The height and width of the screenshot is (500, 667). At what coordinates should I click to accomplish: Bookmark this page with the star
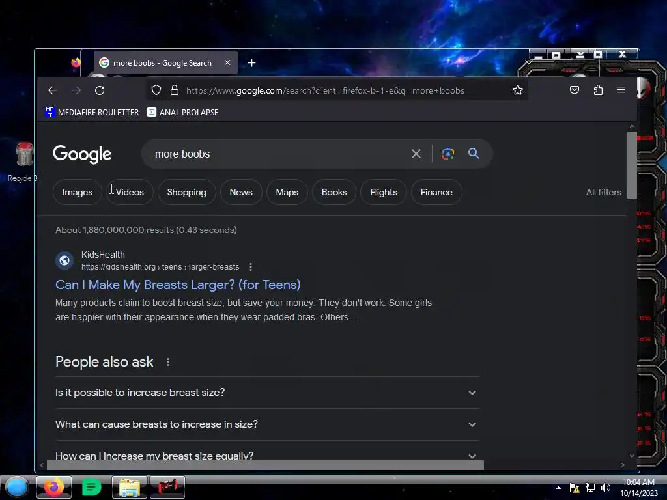pyautogui.click(x=518, y=90)
